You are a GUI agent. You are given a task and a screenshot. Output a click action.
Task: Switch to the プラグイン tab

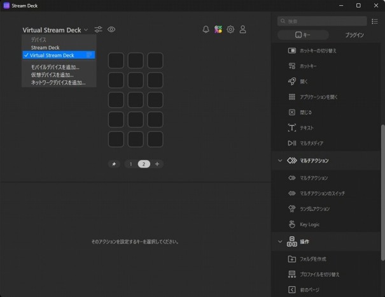(354, 35)
